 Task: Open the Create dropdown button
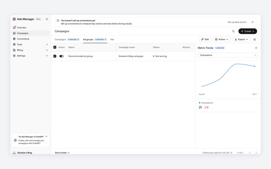click(247, 31)
